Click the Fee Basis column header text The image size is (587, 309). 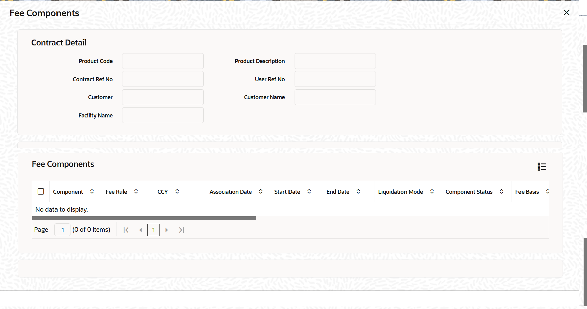coord(527,192)
